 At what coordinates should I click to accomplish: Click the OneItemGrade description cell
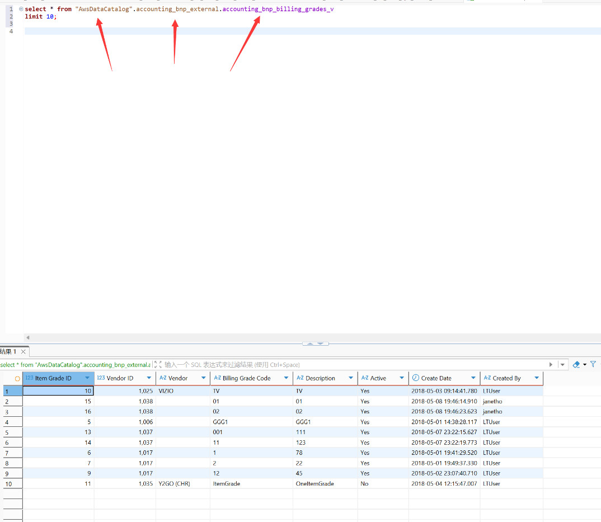tap(326, 483)
